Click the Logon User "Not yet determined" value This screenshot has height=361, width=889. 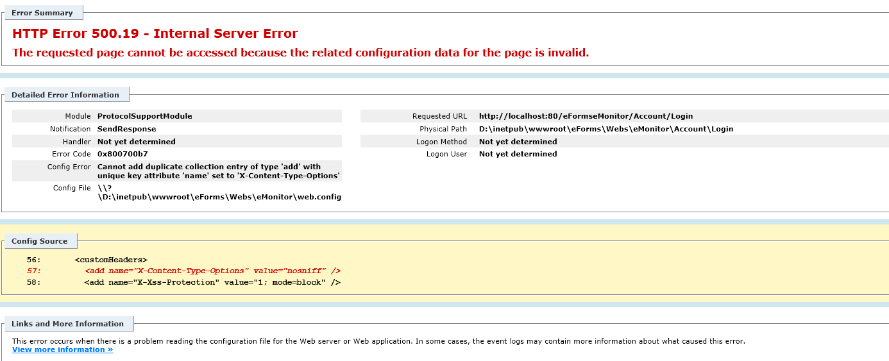pos(518,154)
